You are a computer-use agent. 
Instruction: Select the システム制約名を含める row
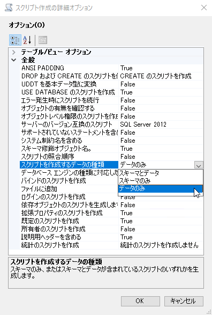tap(69, 141)
